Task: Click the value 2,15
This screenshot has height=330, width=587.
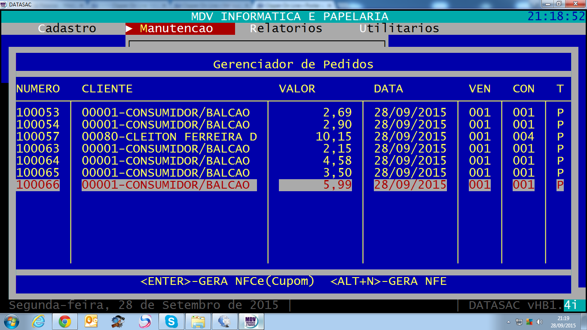Action: pyautogui.click(x=337, y=149)
